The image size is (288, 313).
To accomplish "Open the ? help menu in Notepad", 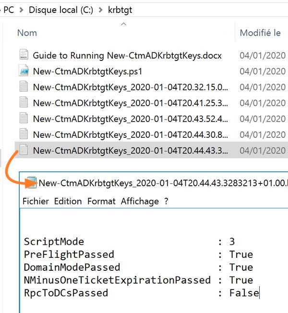I will [166, 201].
